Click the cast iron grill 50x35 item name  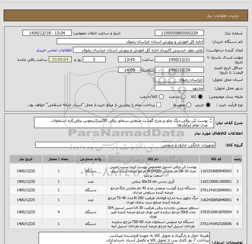tap(153, 181)
